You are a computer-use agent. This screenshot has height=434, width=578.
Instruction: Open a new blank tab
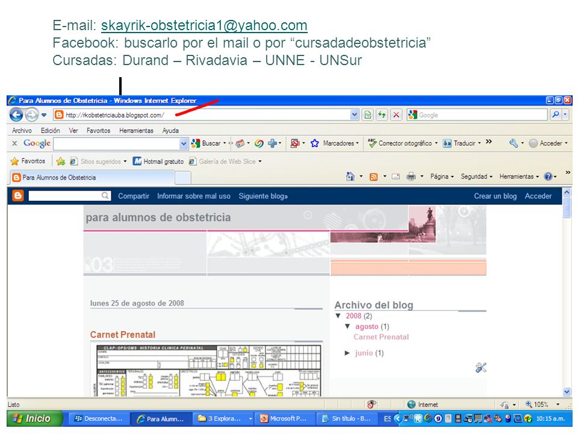coord(182,178)
